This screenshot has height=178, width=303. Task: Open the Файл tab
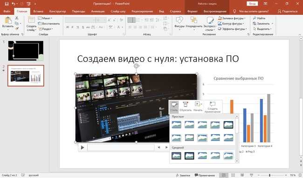coord(7,11)
